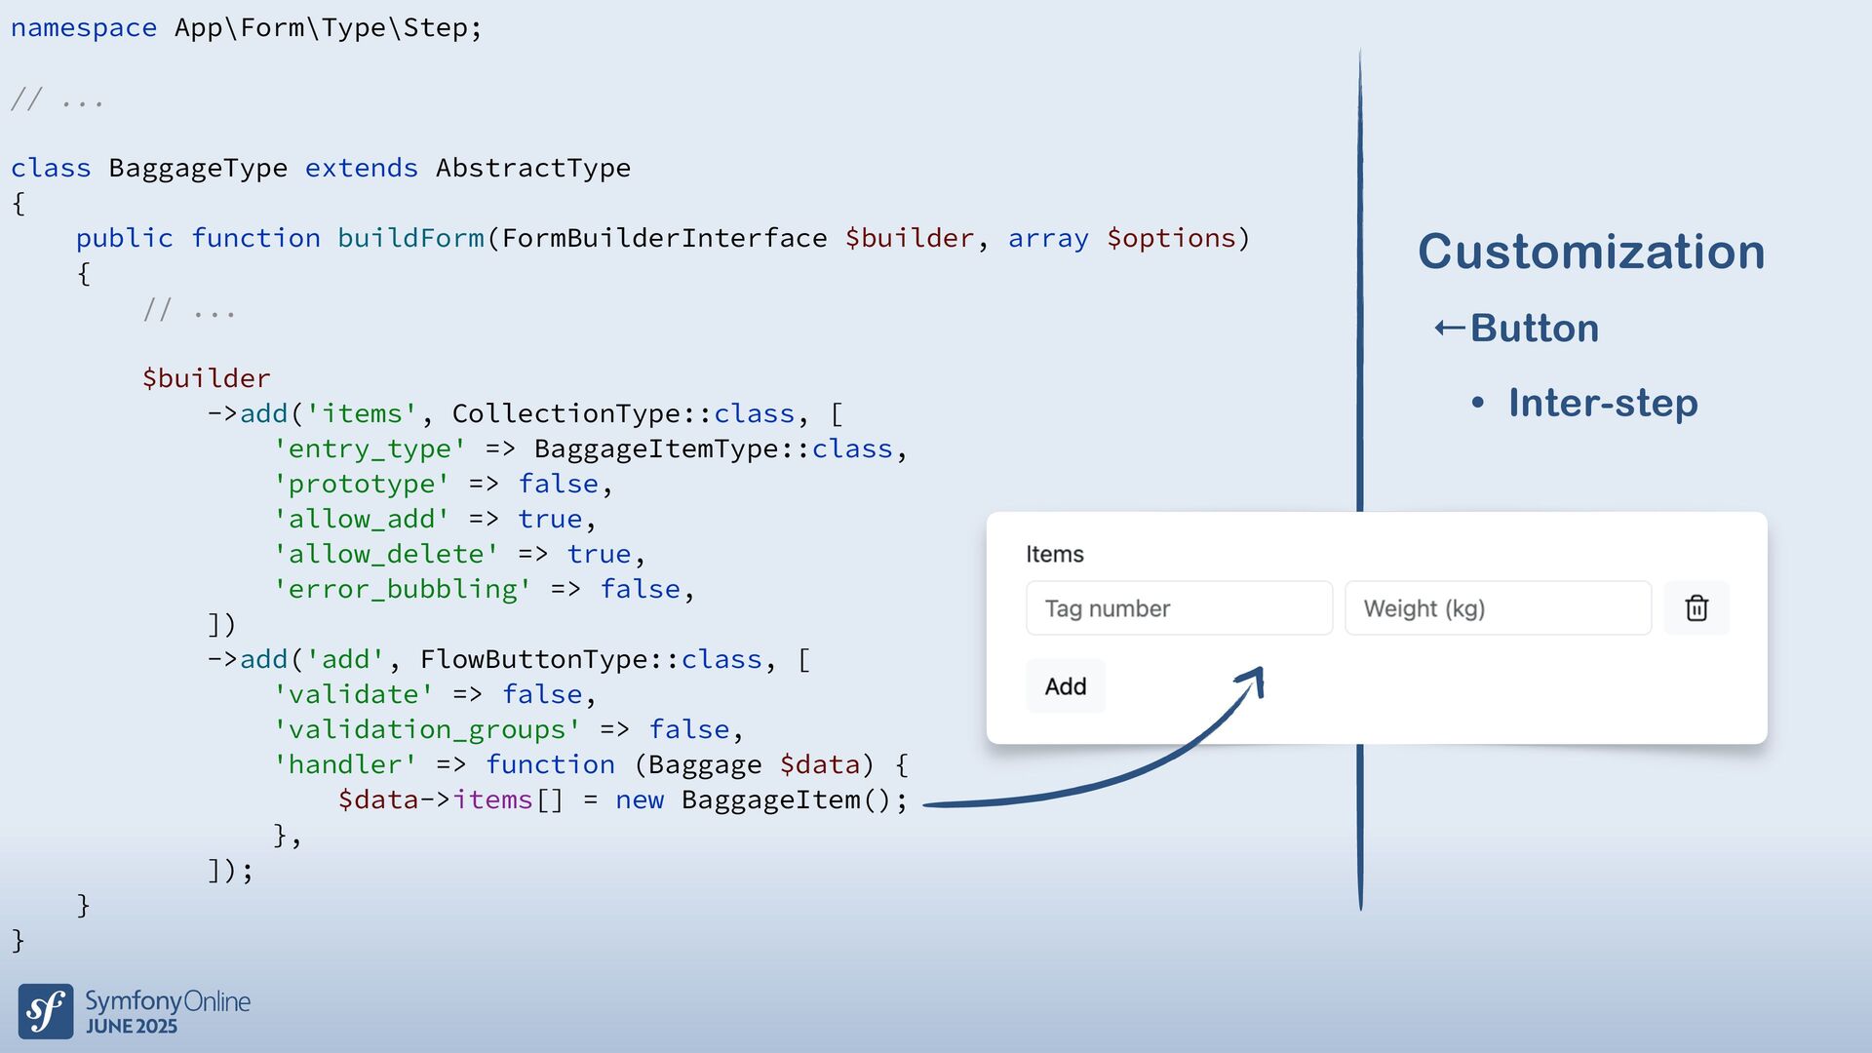Click the BaggageType class name

(x=198, y=168)
